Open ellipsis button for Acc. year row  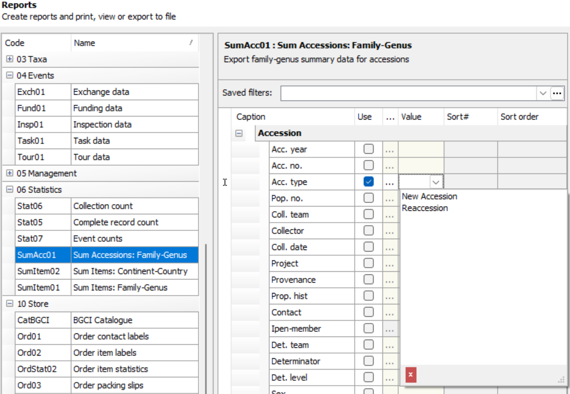(390, 150)
